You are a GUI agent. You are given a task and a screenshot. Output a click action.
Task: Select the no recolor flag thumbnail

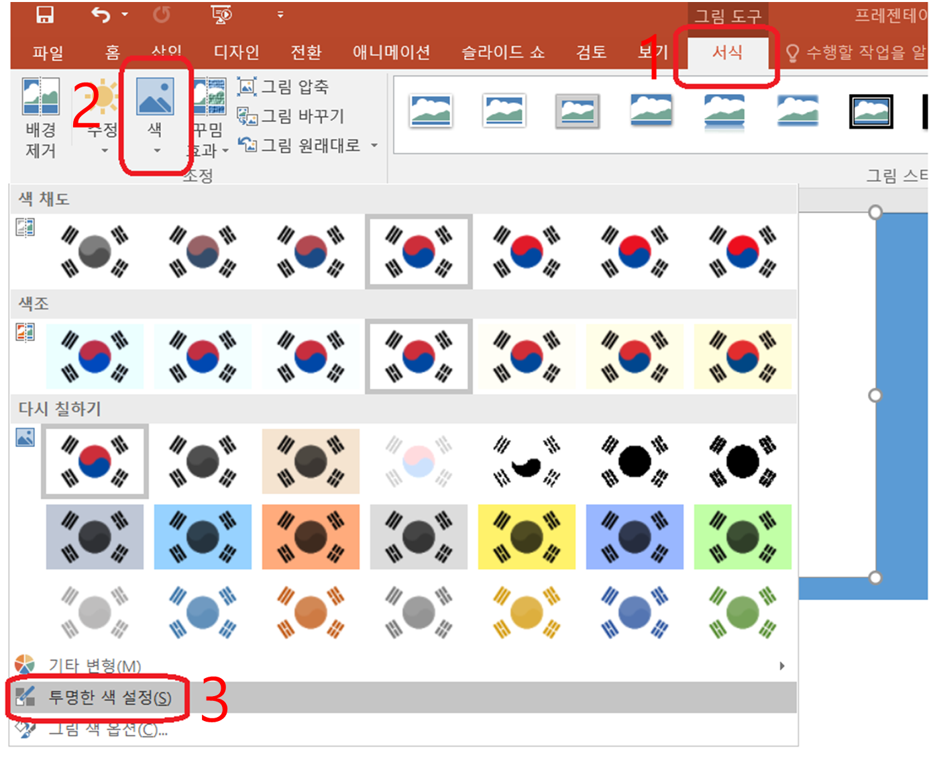[95, 461]
